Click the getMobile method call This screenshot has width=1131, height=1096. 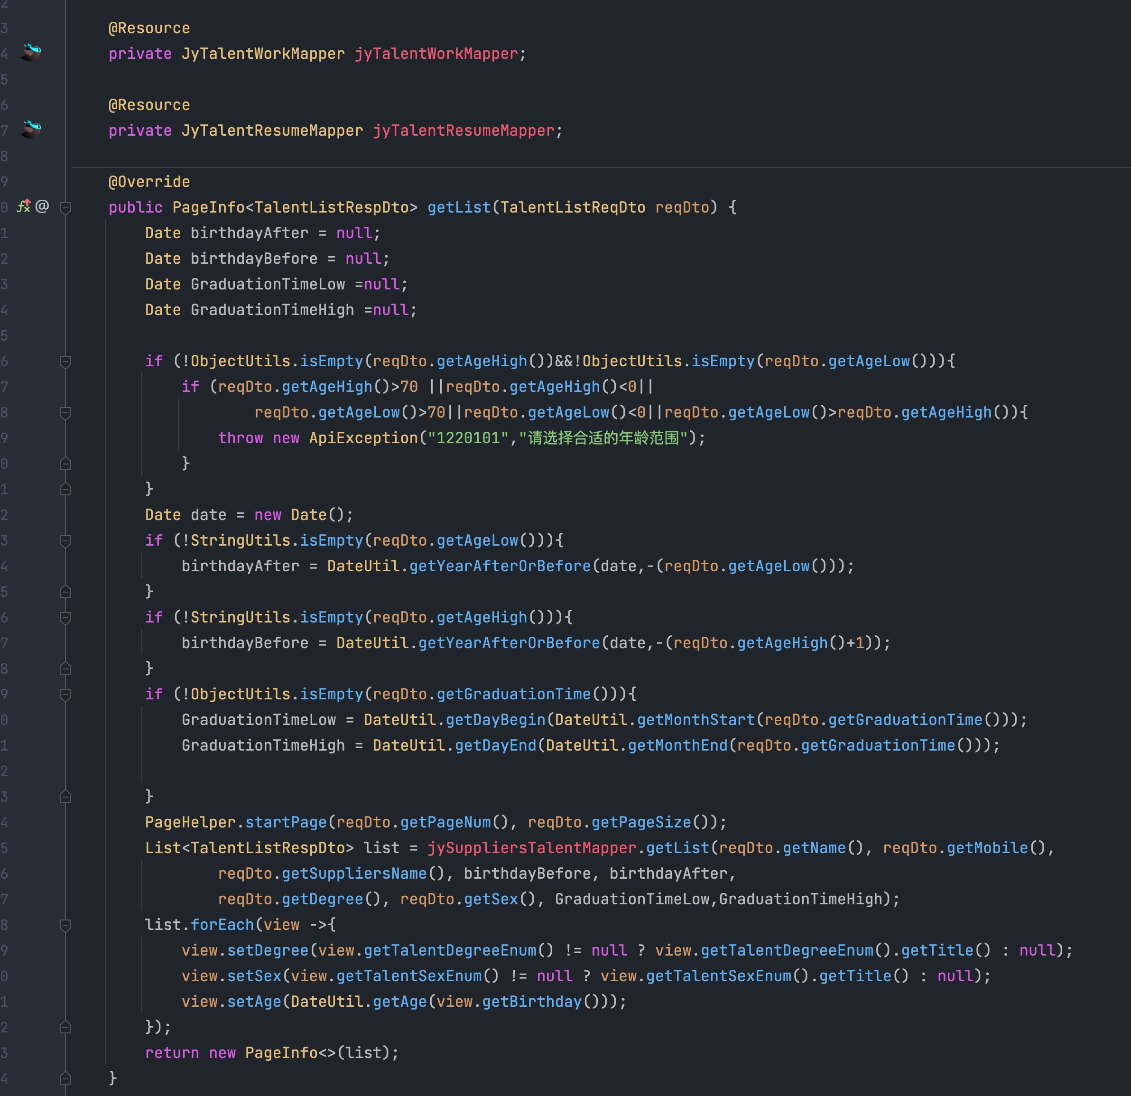pyautogui.click(x=988, y=848)
